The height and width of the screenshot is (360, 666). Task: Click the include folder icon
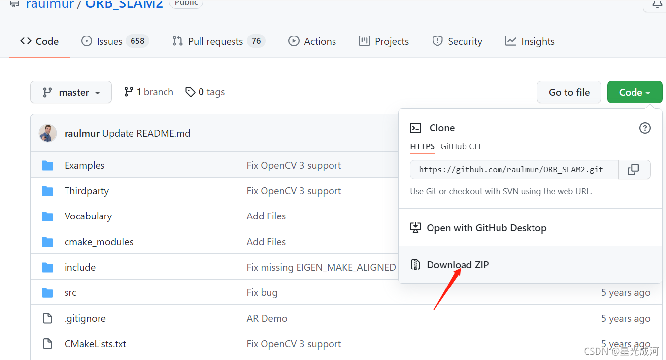pyautogui.click(x=48, y=267)
